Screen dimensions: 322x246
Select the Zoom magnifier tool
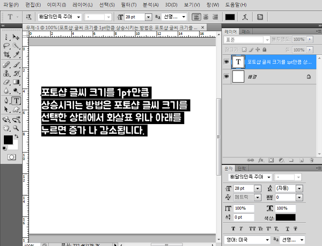pyautogui.click(x=16, y=128)
